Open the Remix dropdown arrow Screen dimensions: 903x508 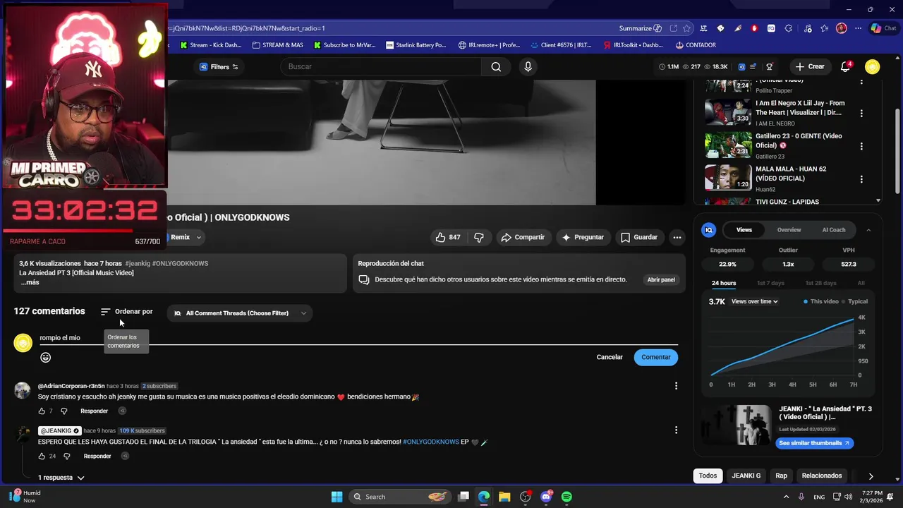tap(199, 237)
